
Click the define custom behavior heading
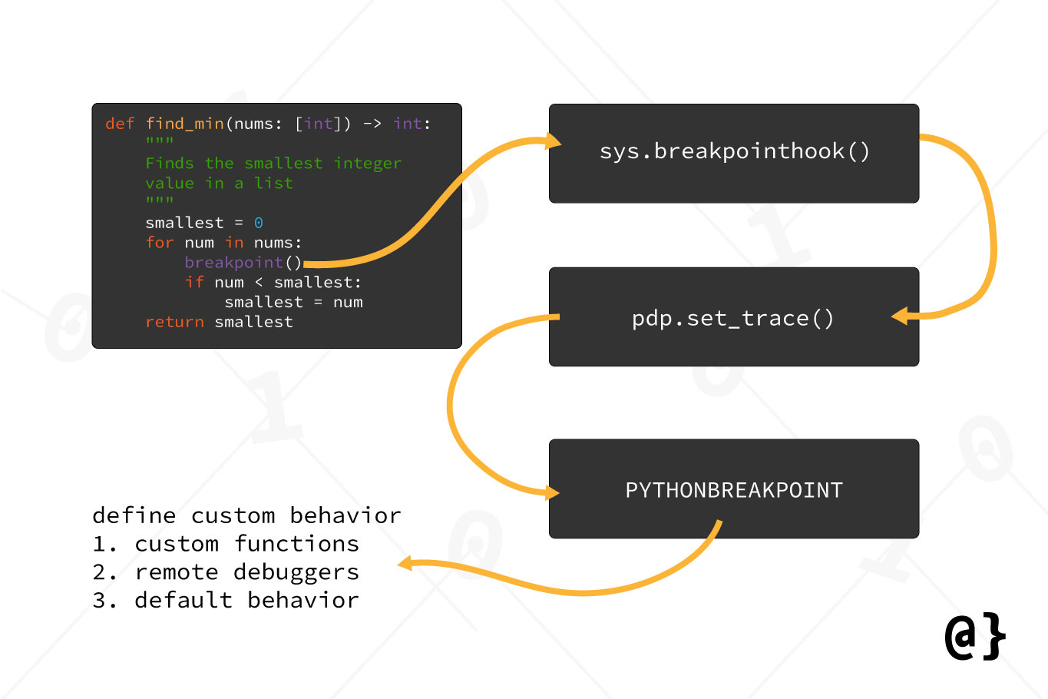246,515
